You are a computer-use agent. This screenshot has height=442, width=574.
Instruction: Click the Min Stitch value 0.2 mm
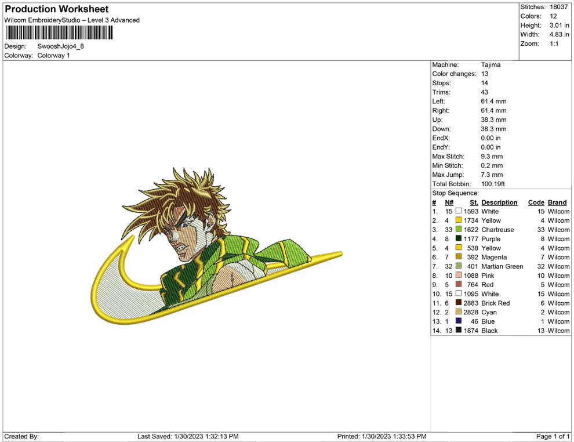coord(492,165)
